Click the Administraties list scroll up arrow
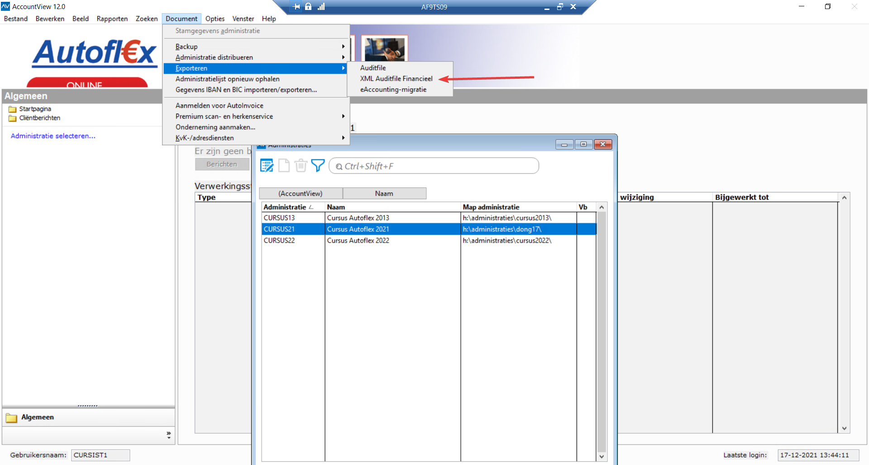Viewport: 869px width, 465px height. 602,207
